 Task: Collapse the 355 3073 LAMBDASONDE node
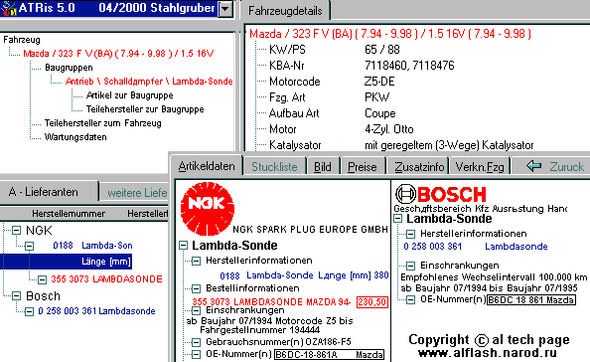coord(42,279)
